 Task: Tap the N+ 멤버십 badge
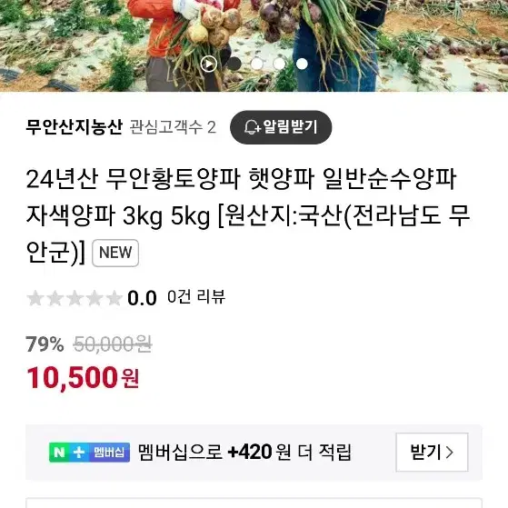(x=89, y=453)
